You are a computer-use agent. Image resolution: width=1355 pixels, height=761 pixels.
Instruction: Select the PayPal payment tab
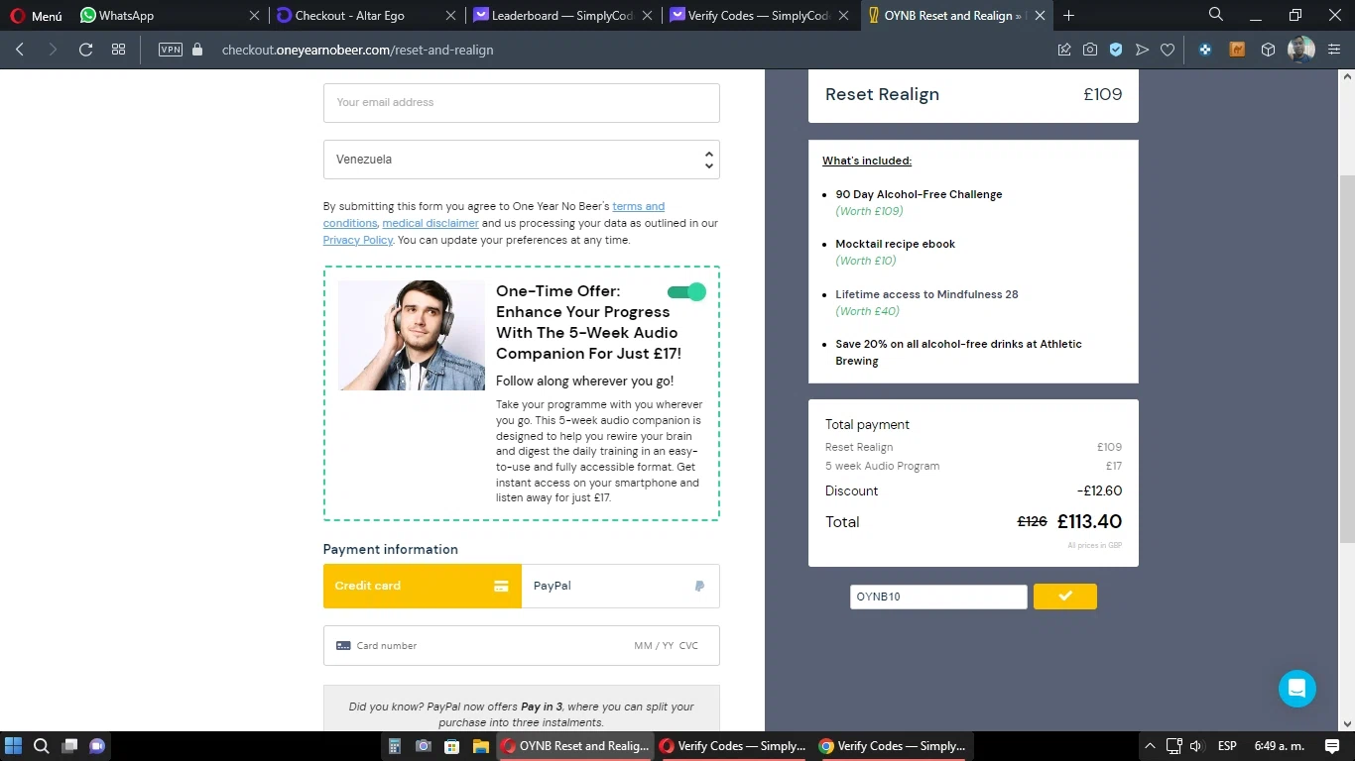pos(621,586)
